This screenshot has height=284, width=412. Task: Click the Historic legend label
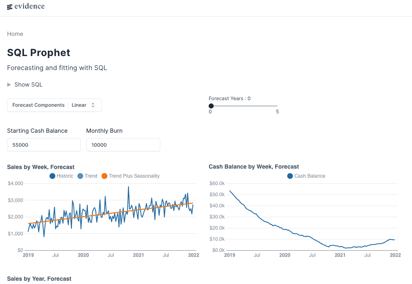click(65, 176)
